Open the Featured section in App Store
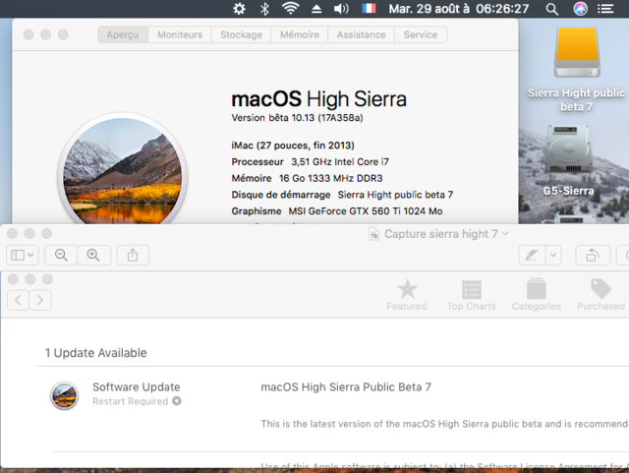Viewport: 629px width, 473px height. coord(407,295)
